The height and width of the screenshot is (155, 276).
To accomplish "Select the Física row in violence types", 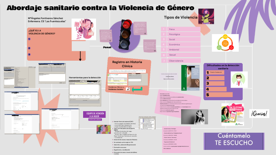I will point(181,29).
